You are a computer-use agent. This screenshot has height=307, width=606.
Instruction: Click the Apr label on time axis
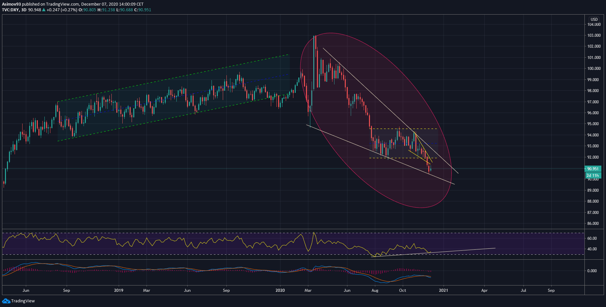click(484, 290)
